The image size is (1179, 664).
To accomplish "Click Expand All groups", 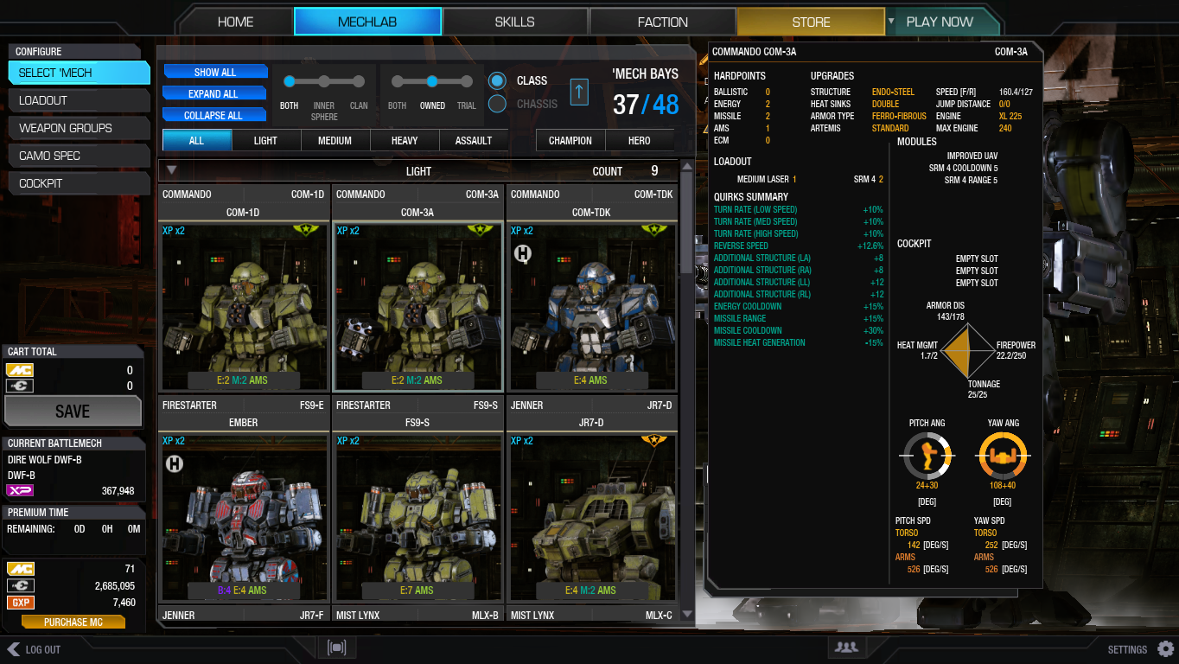I will 215,94.
